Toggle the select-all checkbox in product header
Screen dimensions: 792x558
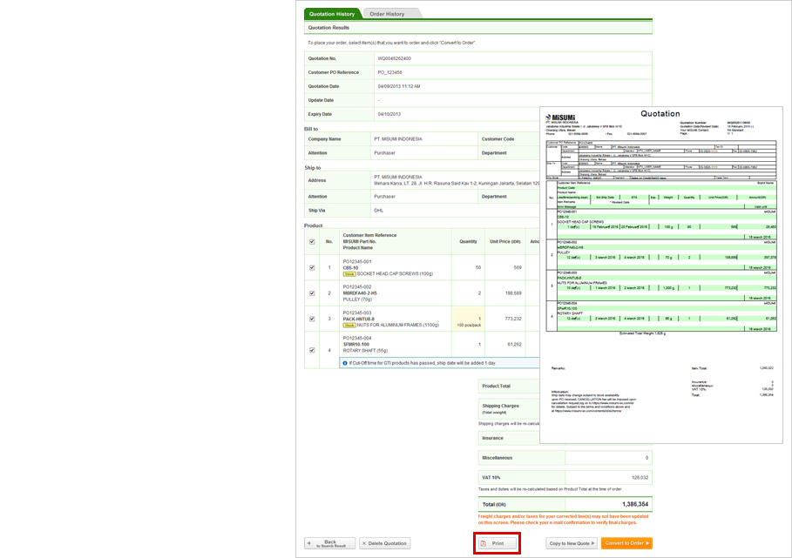coord(312,242)
